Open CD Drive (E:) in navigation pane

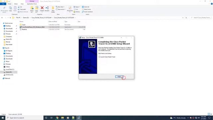point(10,75)
